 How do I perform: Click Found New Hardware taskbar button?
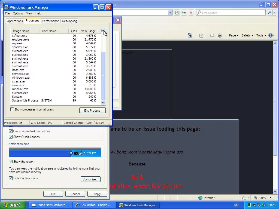50,205
